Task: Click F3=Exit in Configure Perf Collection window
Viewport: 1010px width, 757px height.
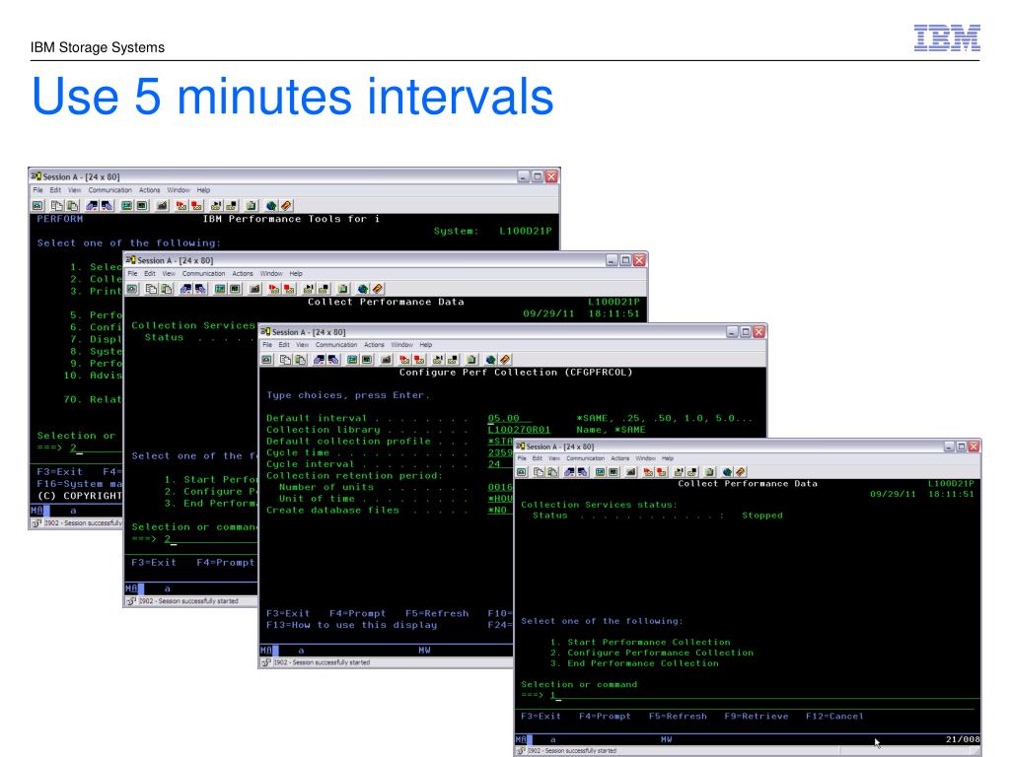Action: point(288,613)
